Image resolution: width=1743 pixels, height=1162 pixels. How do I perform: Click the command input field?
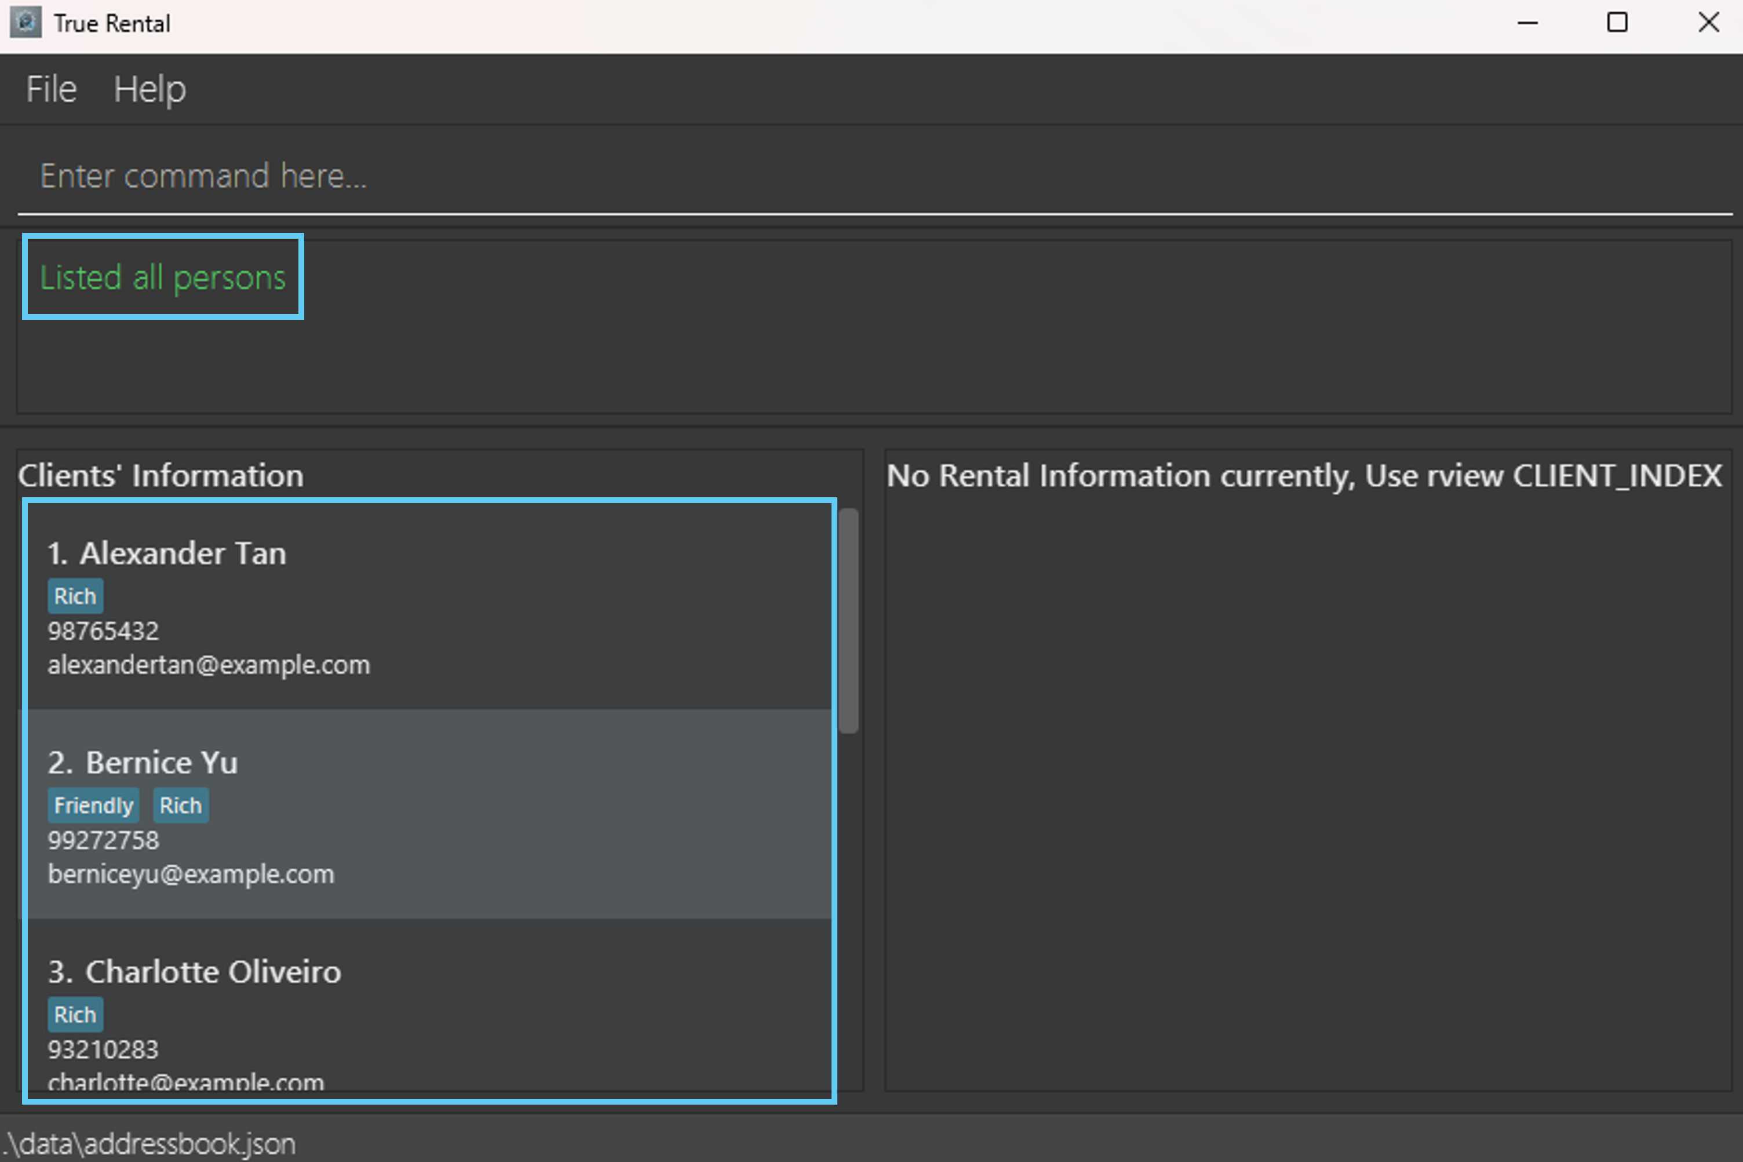pyautogui.click(x=874, y=176)
